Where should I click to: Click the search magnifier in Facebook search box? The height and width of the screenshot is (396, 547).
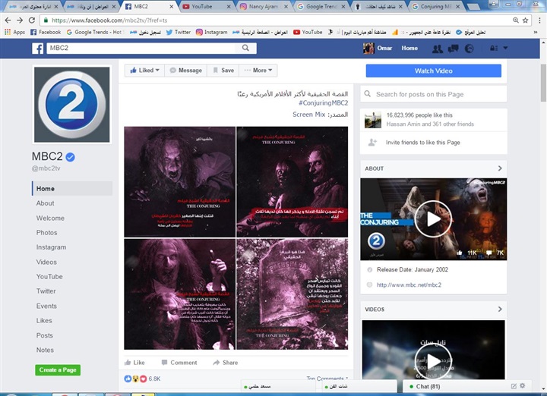245,48
